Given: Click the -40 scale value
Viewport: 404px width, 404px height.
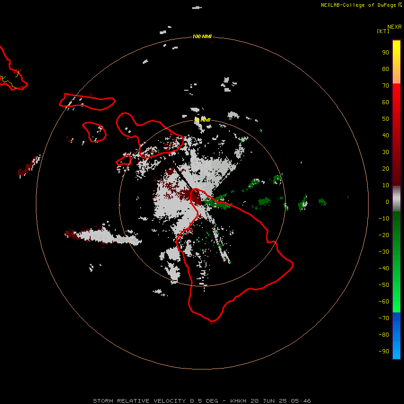Looking at the screenshot, I should pyautogui.click(x=384, y=268).
